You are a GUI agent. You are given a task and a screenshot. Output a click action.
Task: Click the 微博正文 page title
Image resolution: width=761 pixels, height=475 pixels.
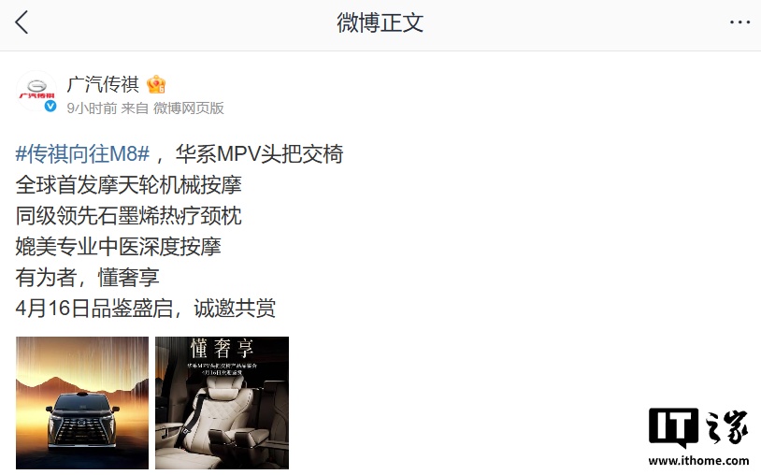(x=380, y=22)
